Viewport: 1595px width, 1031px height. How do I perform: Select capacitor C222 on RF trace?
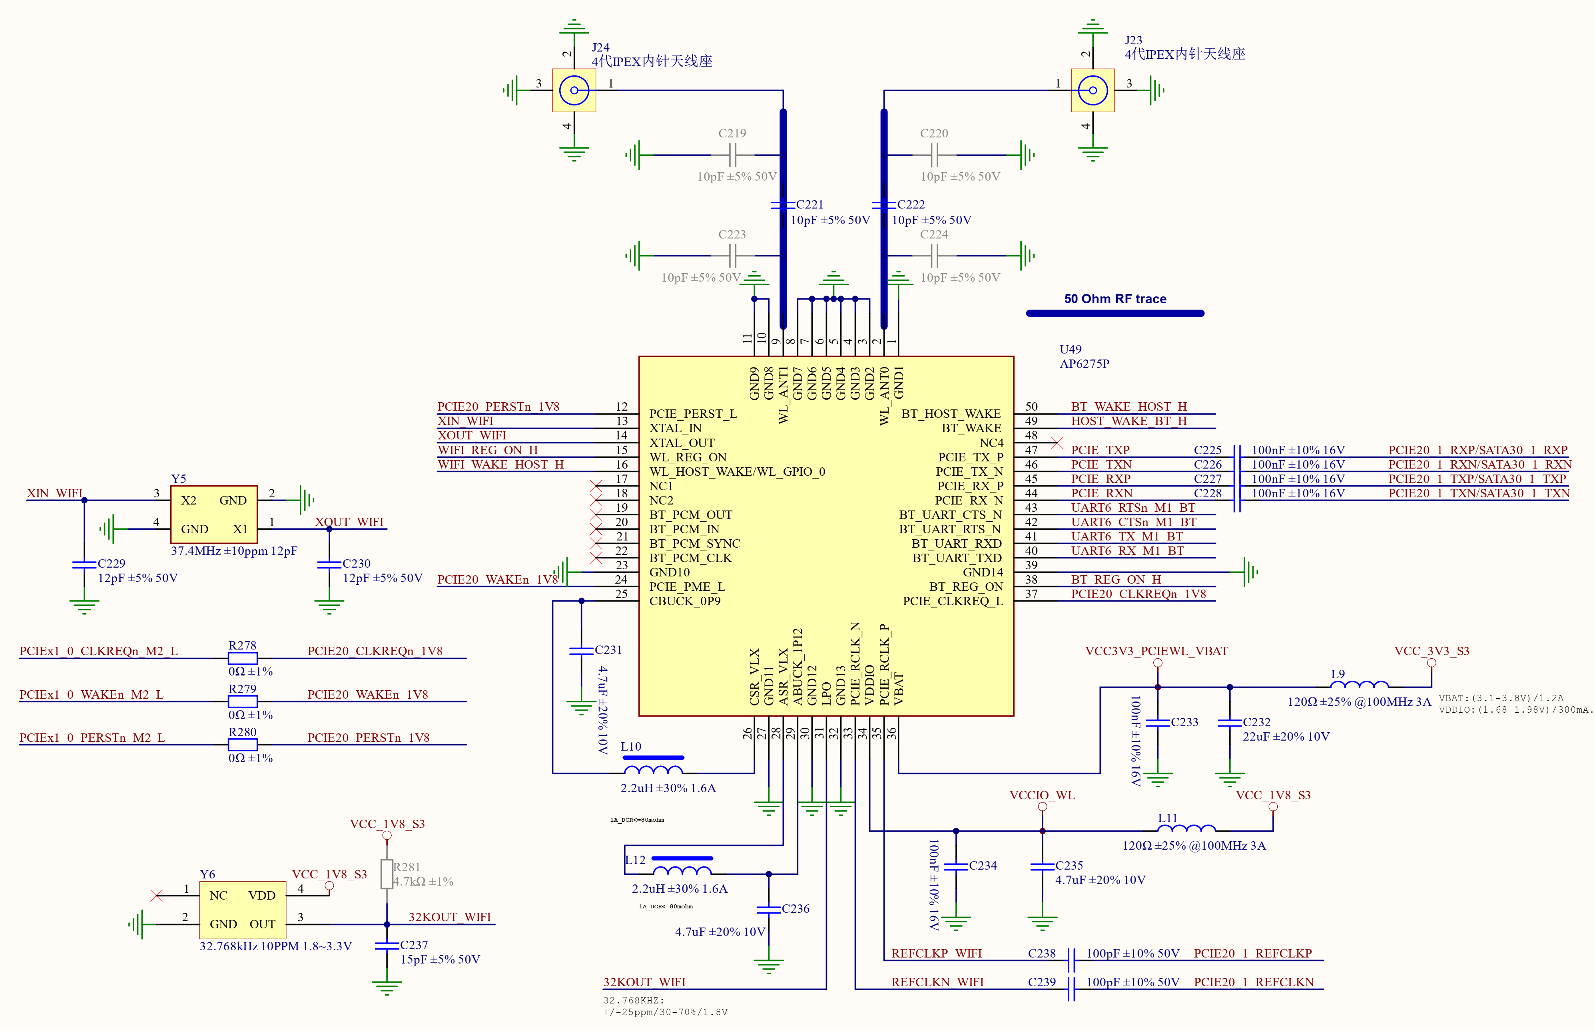click(x=883, y=205)
